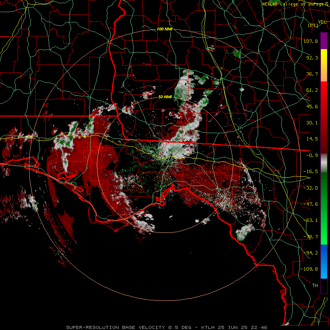Select the 45.6 value on velocity scale
The height and width of the screenshot is (330, 330).
coord(312,106)
